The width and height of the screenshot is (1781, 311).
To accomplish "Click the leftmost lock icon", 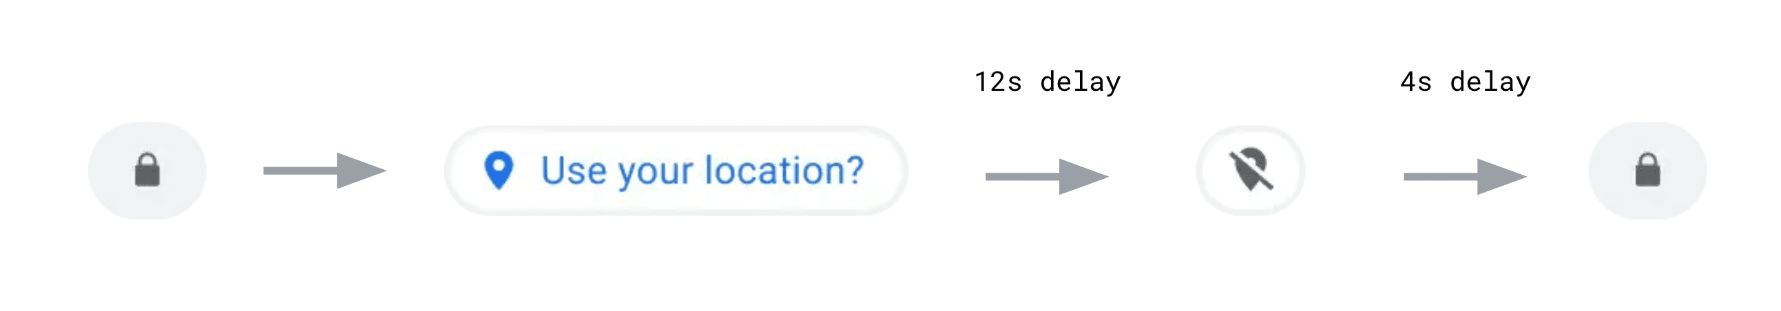I will (147, 170).
